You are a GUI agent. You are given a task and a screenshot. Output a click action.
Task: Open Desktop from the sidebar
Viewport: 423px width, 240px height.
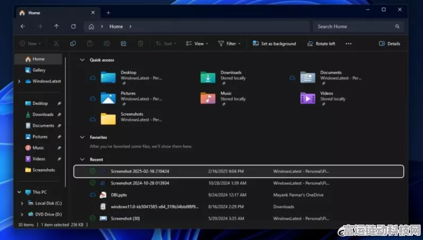point(40,103)
